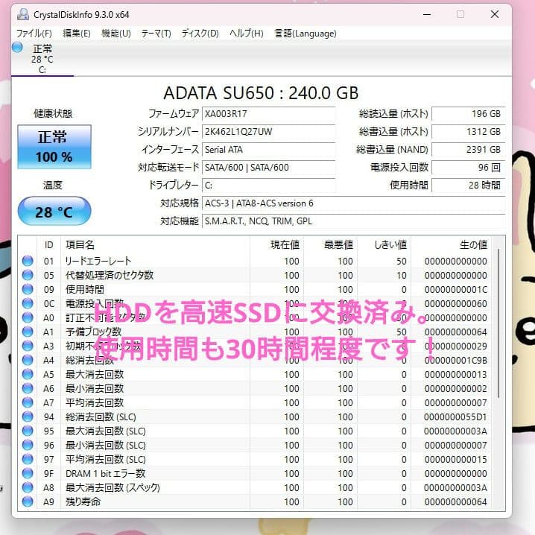Open the テーマ(T) menu

(x=156, y=34)
